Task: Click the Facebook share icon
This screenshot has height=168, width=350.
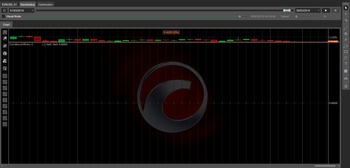Action: [5, 53]
